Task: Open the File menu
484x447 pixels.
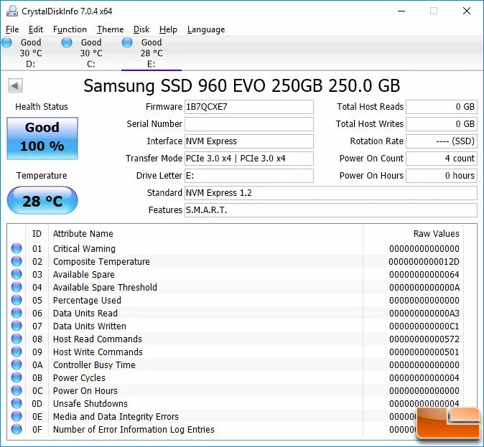Action: click(x=12, y=29)
